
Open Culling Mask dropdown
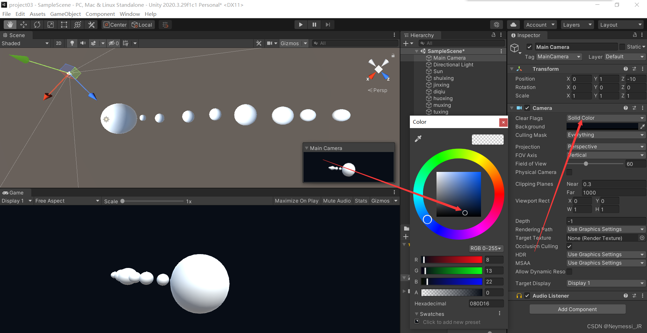coord(606,135)
